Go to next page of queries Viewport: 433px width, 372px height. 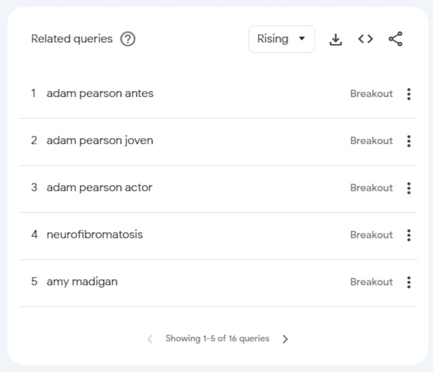[x=286, y=339]
